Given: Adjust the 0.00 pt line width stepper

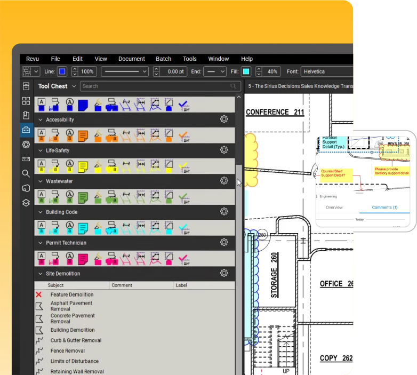Looking at the screenshot, I should [156, 71].
